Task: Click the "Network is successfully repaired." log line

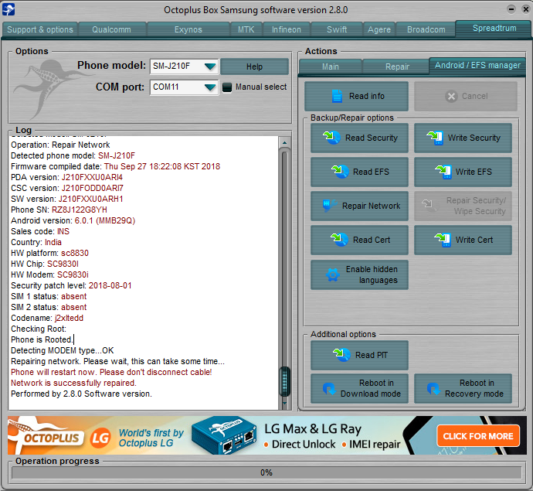Action: [x=73, y=384]
